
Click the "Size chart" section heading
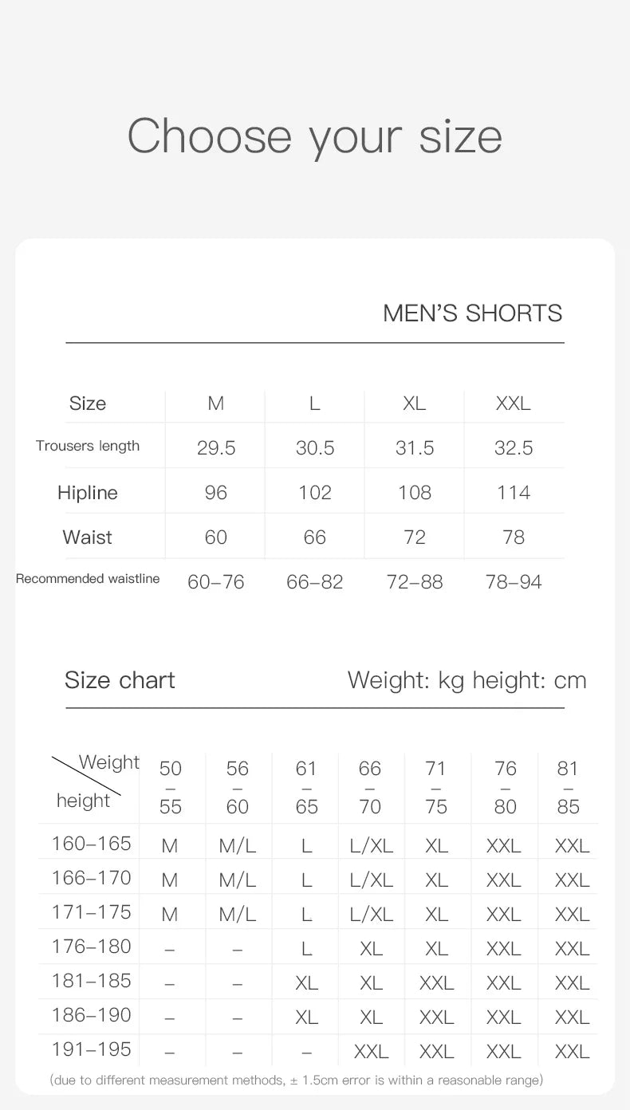pos(120,680)
